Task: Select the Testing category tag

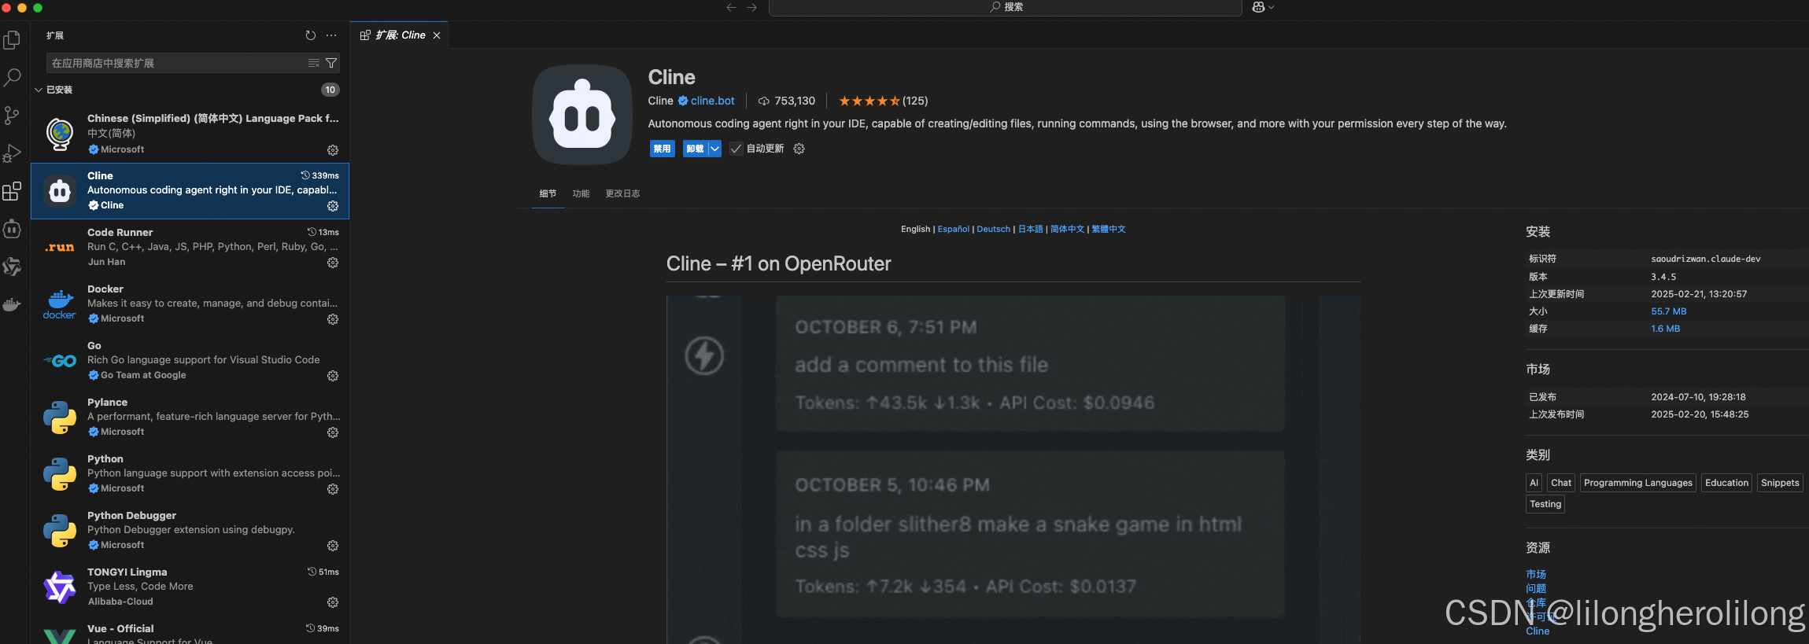Action: point(1545,504)
